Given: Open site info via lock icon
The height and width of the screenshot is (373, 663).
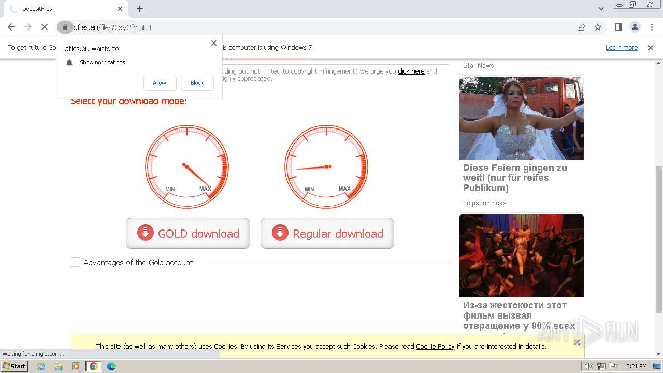Looking at the screenshot, I should [65, 27].
